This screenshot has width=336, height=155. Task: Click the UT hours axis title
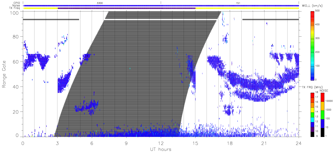(x=160, y=149)
